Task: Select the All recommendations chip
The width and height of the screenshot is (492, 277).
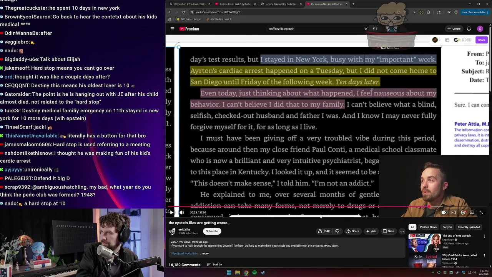Action: 412,227
